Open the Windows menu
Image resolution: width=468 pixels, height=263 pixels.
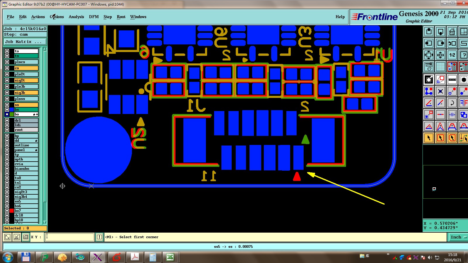[138, 17]
